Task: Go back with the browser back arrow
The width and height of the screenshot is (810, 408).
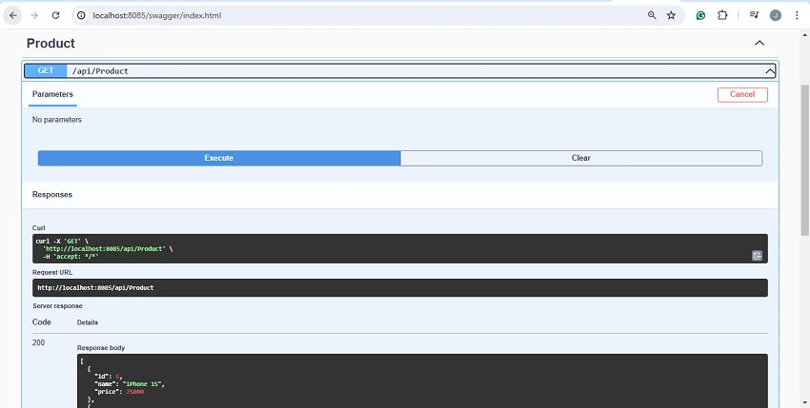Action: [13, 15]
